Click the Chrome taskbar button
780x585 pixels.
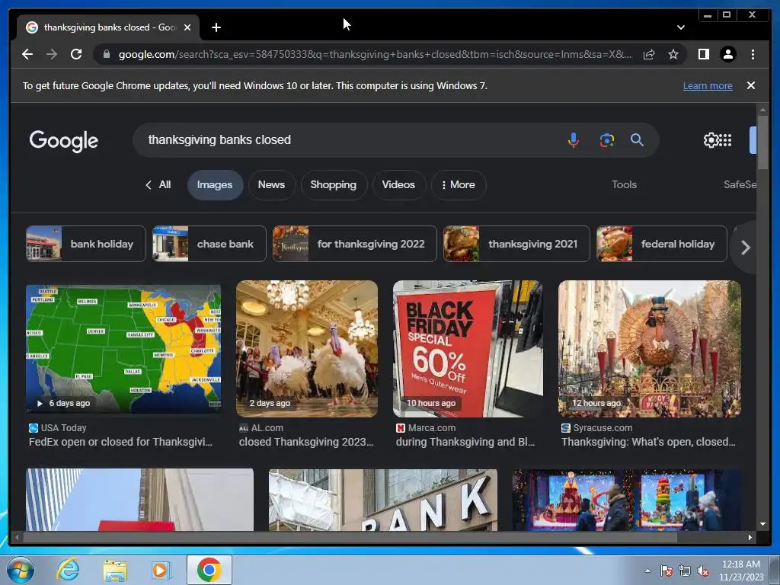[209, 570]
